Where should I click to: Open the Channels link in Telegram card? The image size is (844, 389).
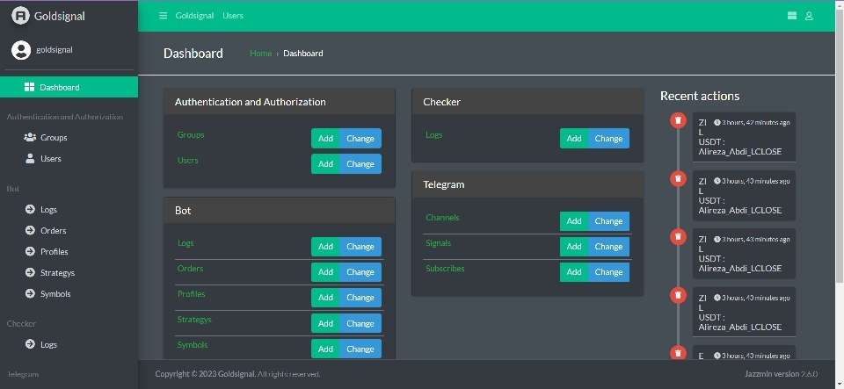click(x=442, y=218)
